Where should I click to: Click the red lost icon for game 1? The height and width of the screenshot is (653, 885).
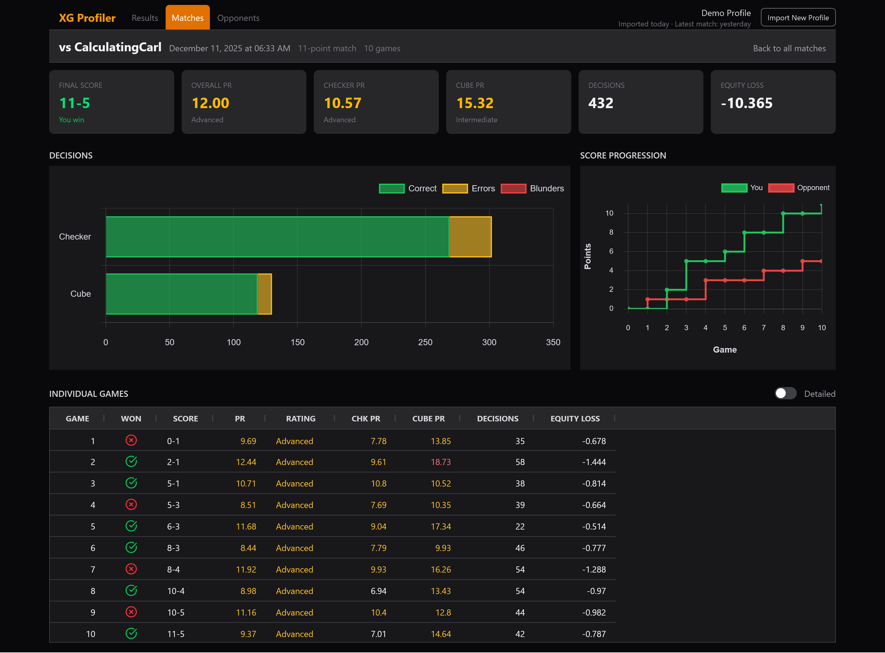(131, 440)
